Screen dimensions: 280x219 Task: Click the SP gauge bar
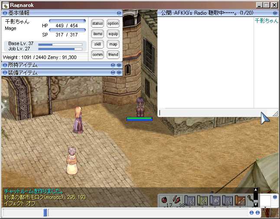[x=67, y=30]
